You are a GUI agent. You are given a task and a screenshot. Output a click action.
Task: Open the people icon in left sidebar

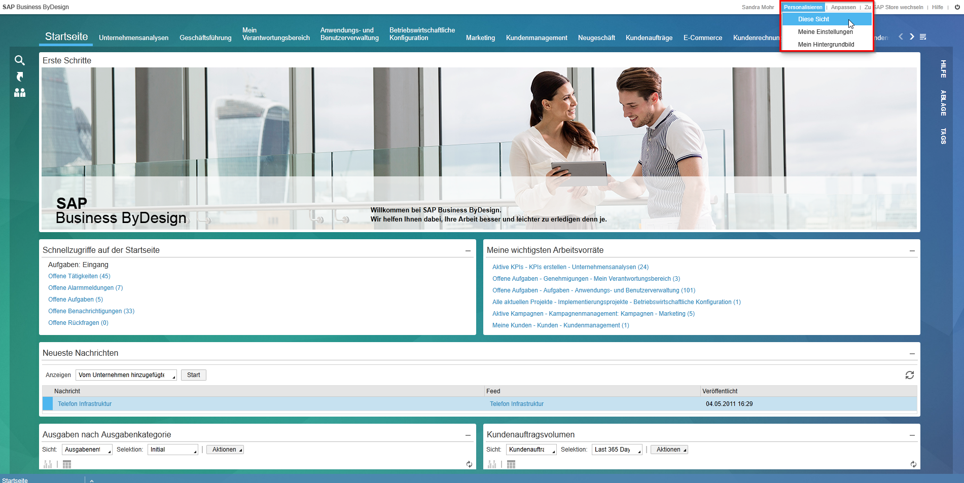point(20,93)
